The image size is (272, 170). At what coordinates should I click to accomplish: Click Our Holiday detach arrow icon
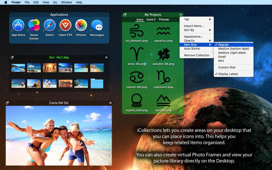(12, 57)
